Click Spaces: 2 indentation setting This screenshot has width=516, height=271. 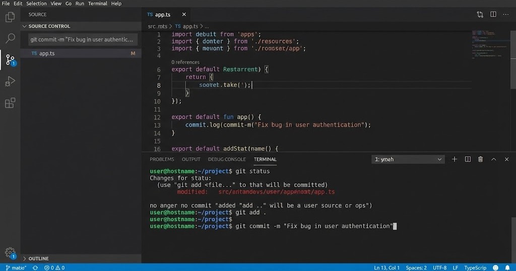click(416, 267)
